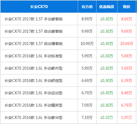Screen dimensions: 137x124
Task: Click current price 6.49万
Action: 127,93
